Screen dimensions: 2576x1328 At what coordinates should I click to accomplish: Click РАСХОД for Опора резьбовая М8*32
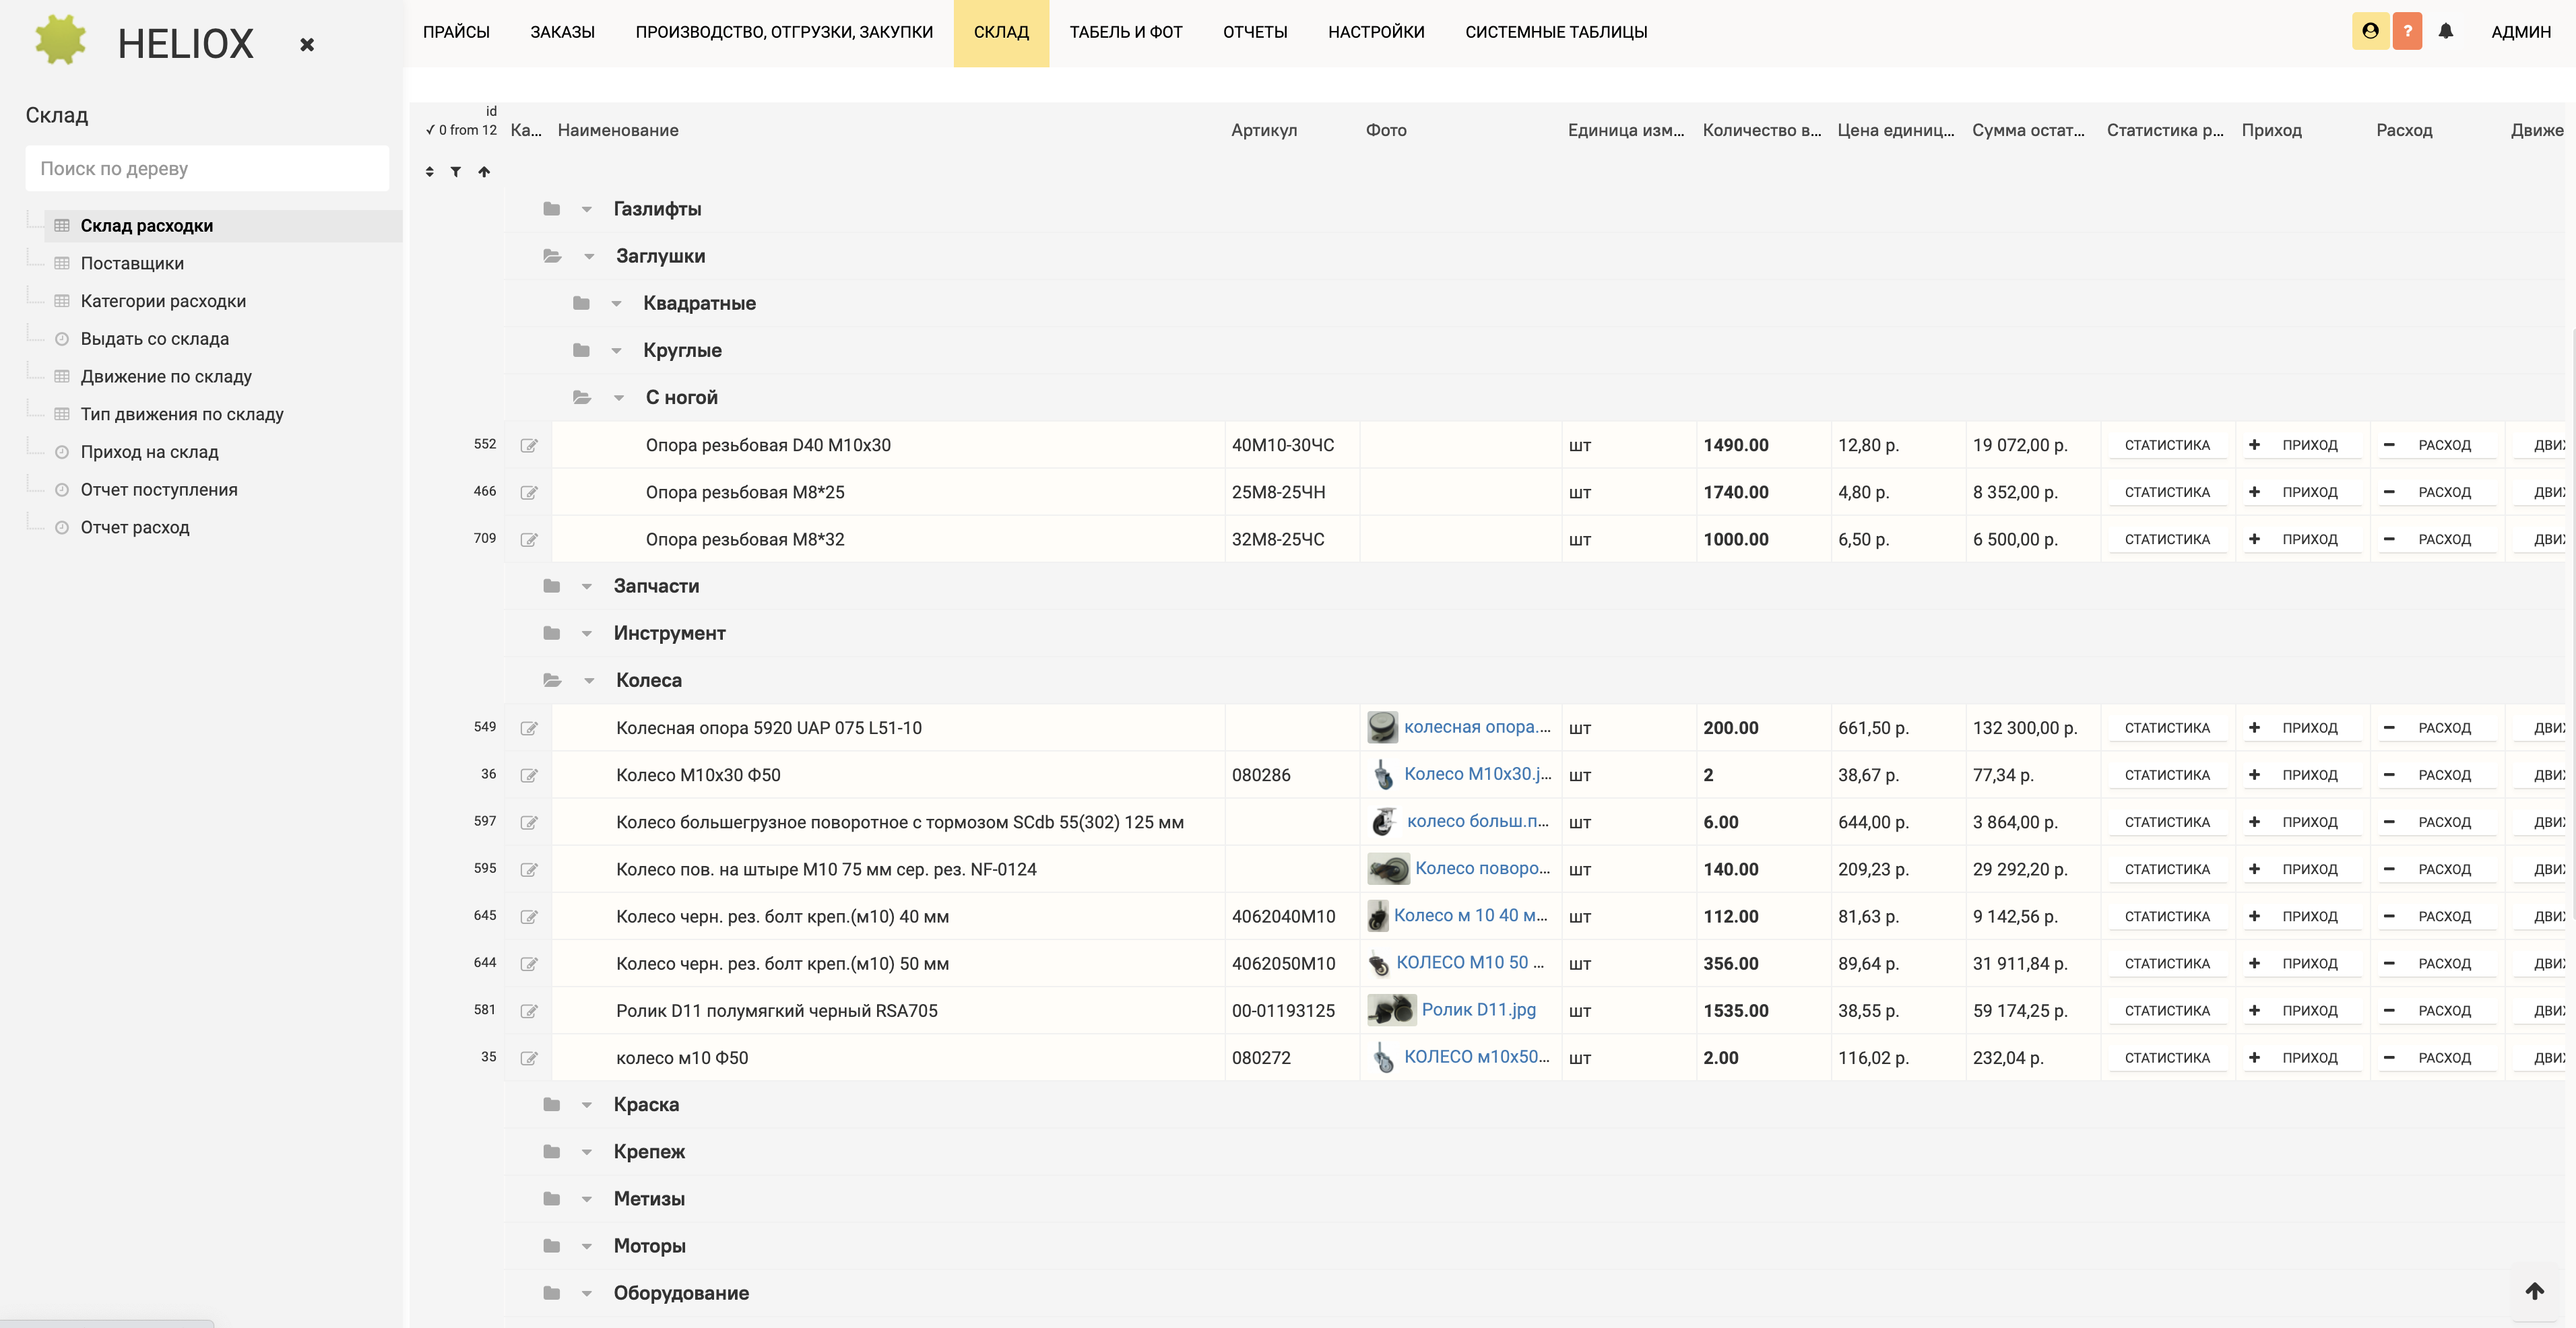[x=2437, y=539]
